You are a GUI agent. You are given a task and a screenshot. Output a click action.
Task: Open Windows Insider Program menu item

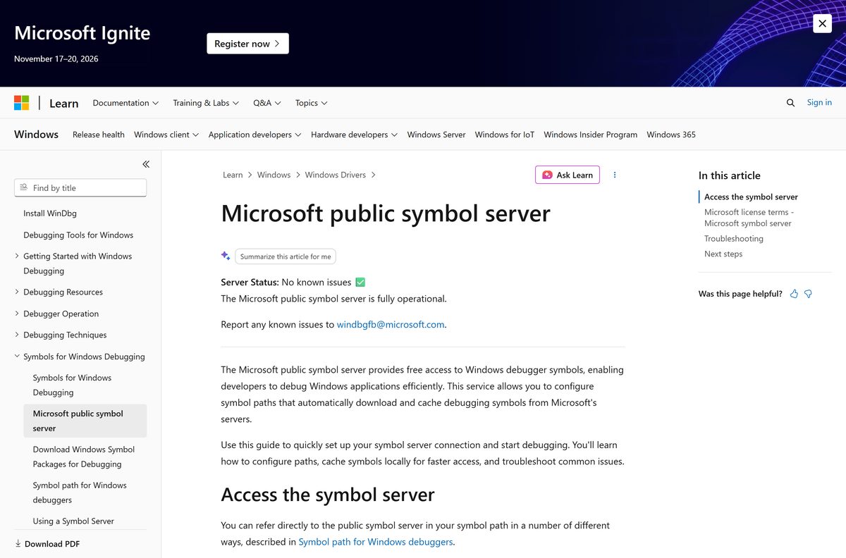(x=591, y=135)
